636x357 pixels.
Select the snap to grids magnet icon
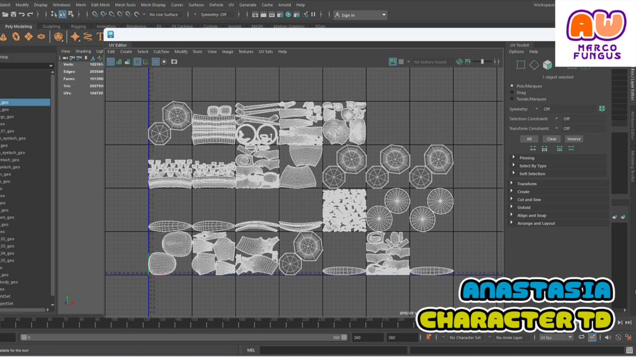pyautogui.click(x=96, y=15)
